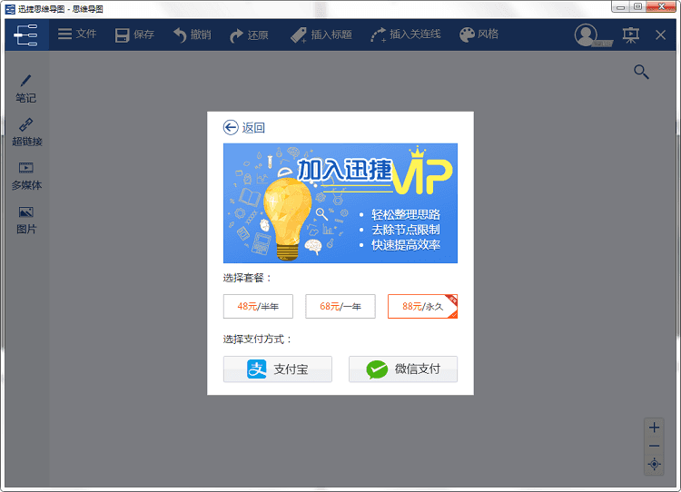Start presentation mode icon
Viewport: 681px width, 492px height.
coord(631,34)
